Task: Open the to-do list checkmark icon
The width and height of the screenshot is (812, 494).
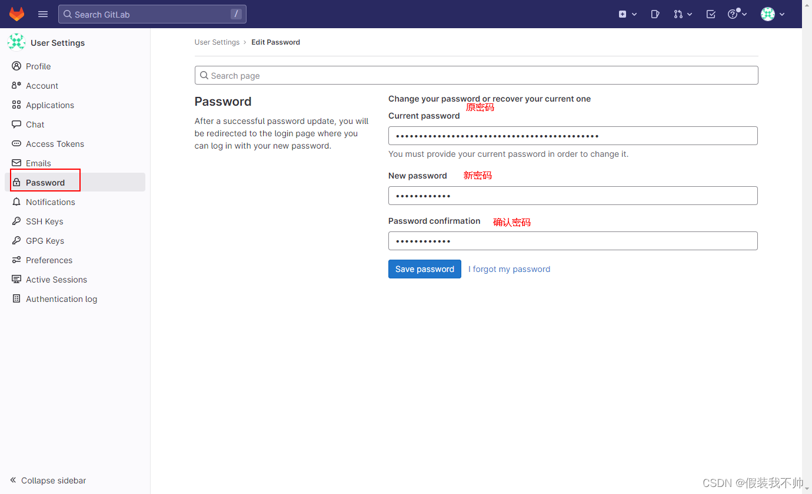Action: (711, 14)
